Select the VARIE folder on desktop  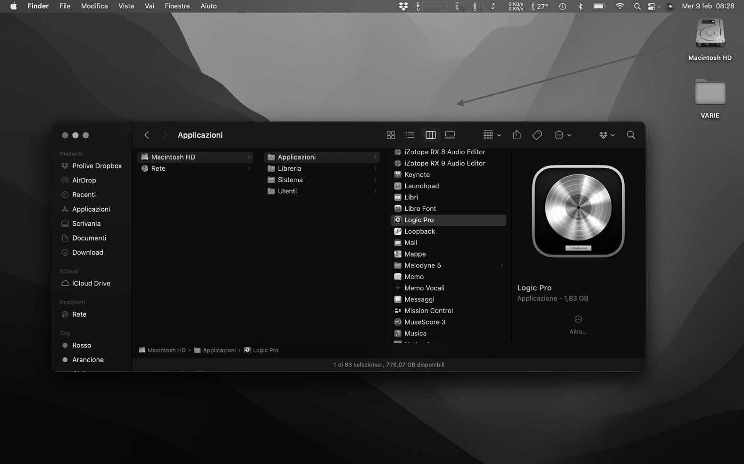coord(710,99)
